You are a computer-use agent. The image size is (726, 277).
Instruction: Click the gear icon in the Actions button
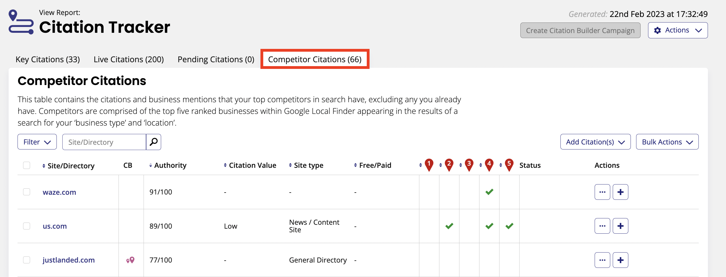point(658,30)
